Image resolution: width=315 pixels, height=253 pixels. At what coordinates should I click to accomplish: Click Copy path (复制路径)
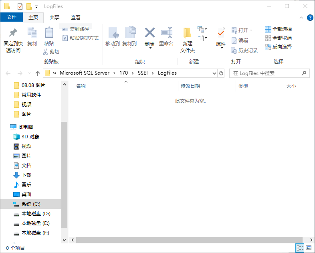pyautogui.click(x=75, y=29)
